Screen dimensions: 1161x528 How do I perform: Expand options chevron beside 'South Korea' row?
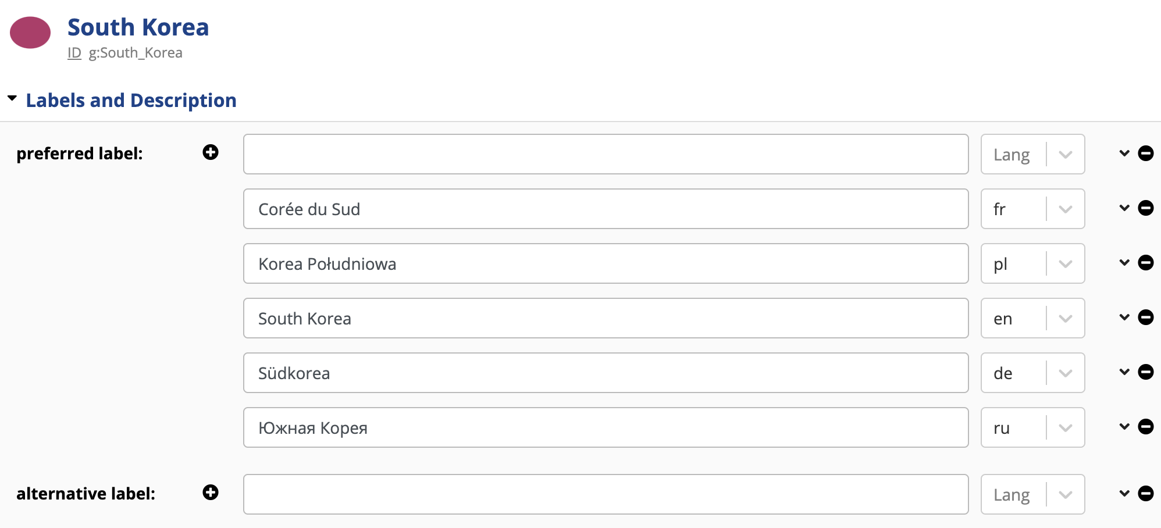(1124, 317)
